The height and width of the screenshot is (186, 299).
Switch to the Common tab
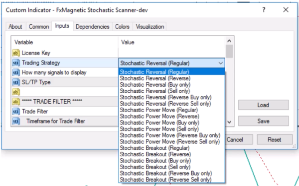click(x=39, y=27)
